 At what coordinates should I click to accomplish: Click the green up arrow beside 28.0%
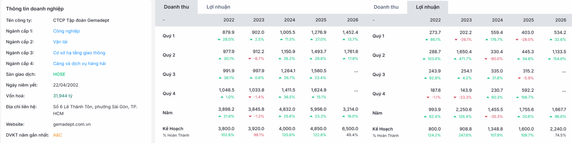tap(219, 40)
